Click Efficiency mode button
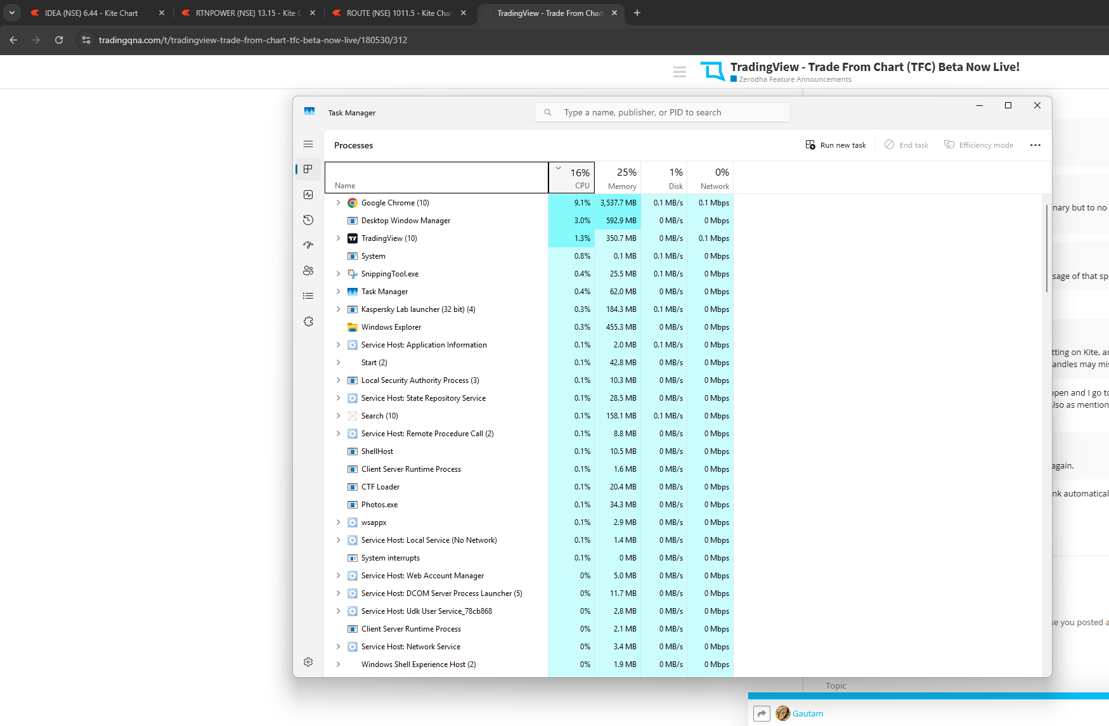The height and width of the screenshot is (726, 1109). pyautogui.click(x=979, y=145)
